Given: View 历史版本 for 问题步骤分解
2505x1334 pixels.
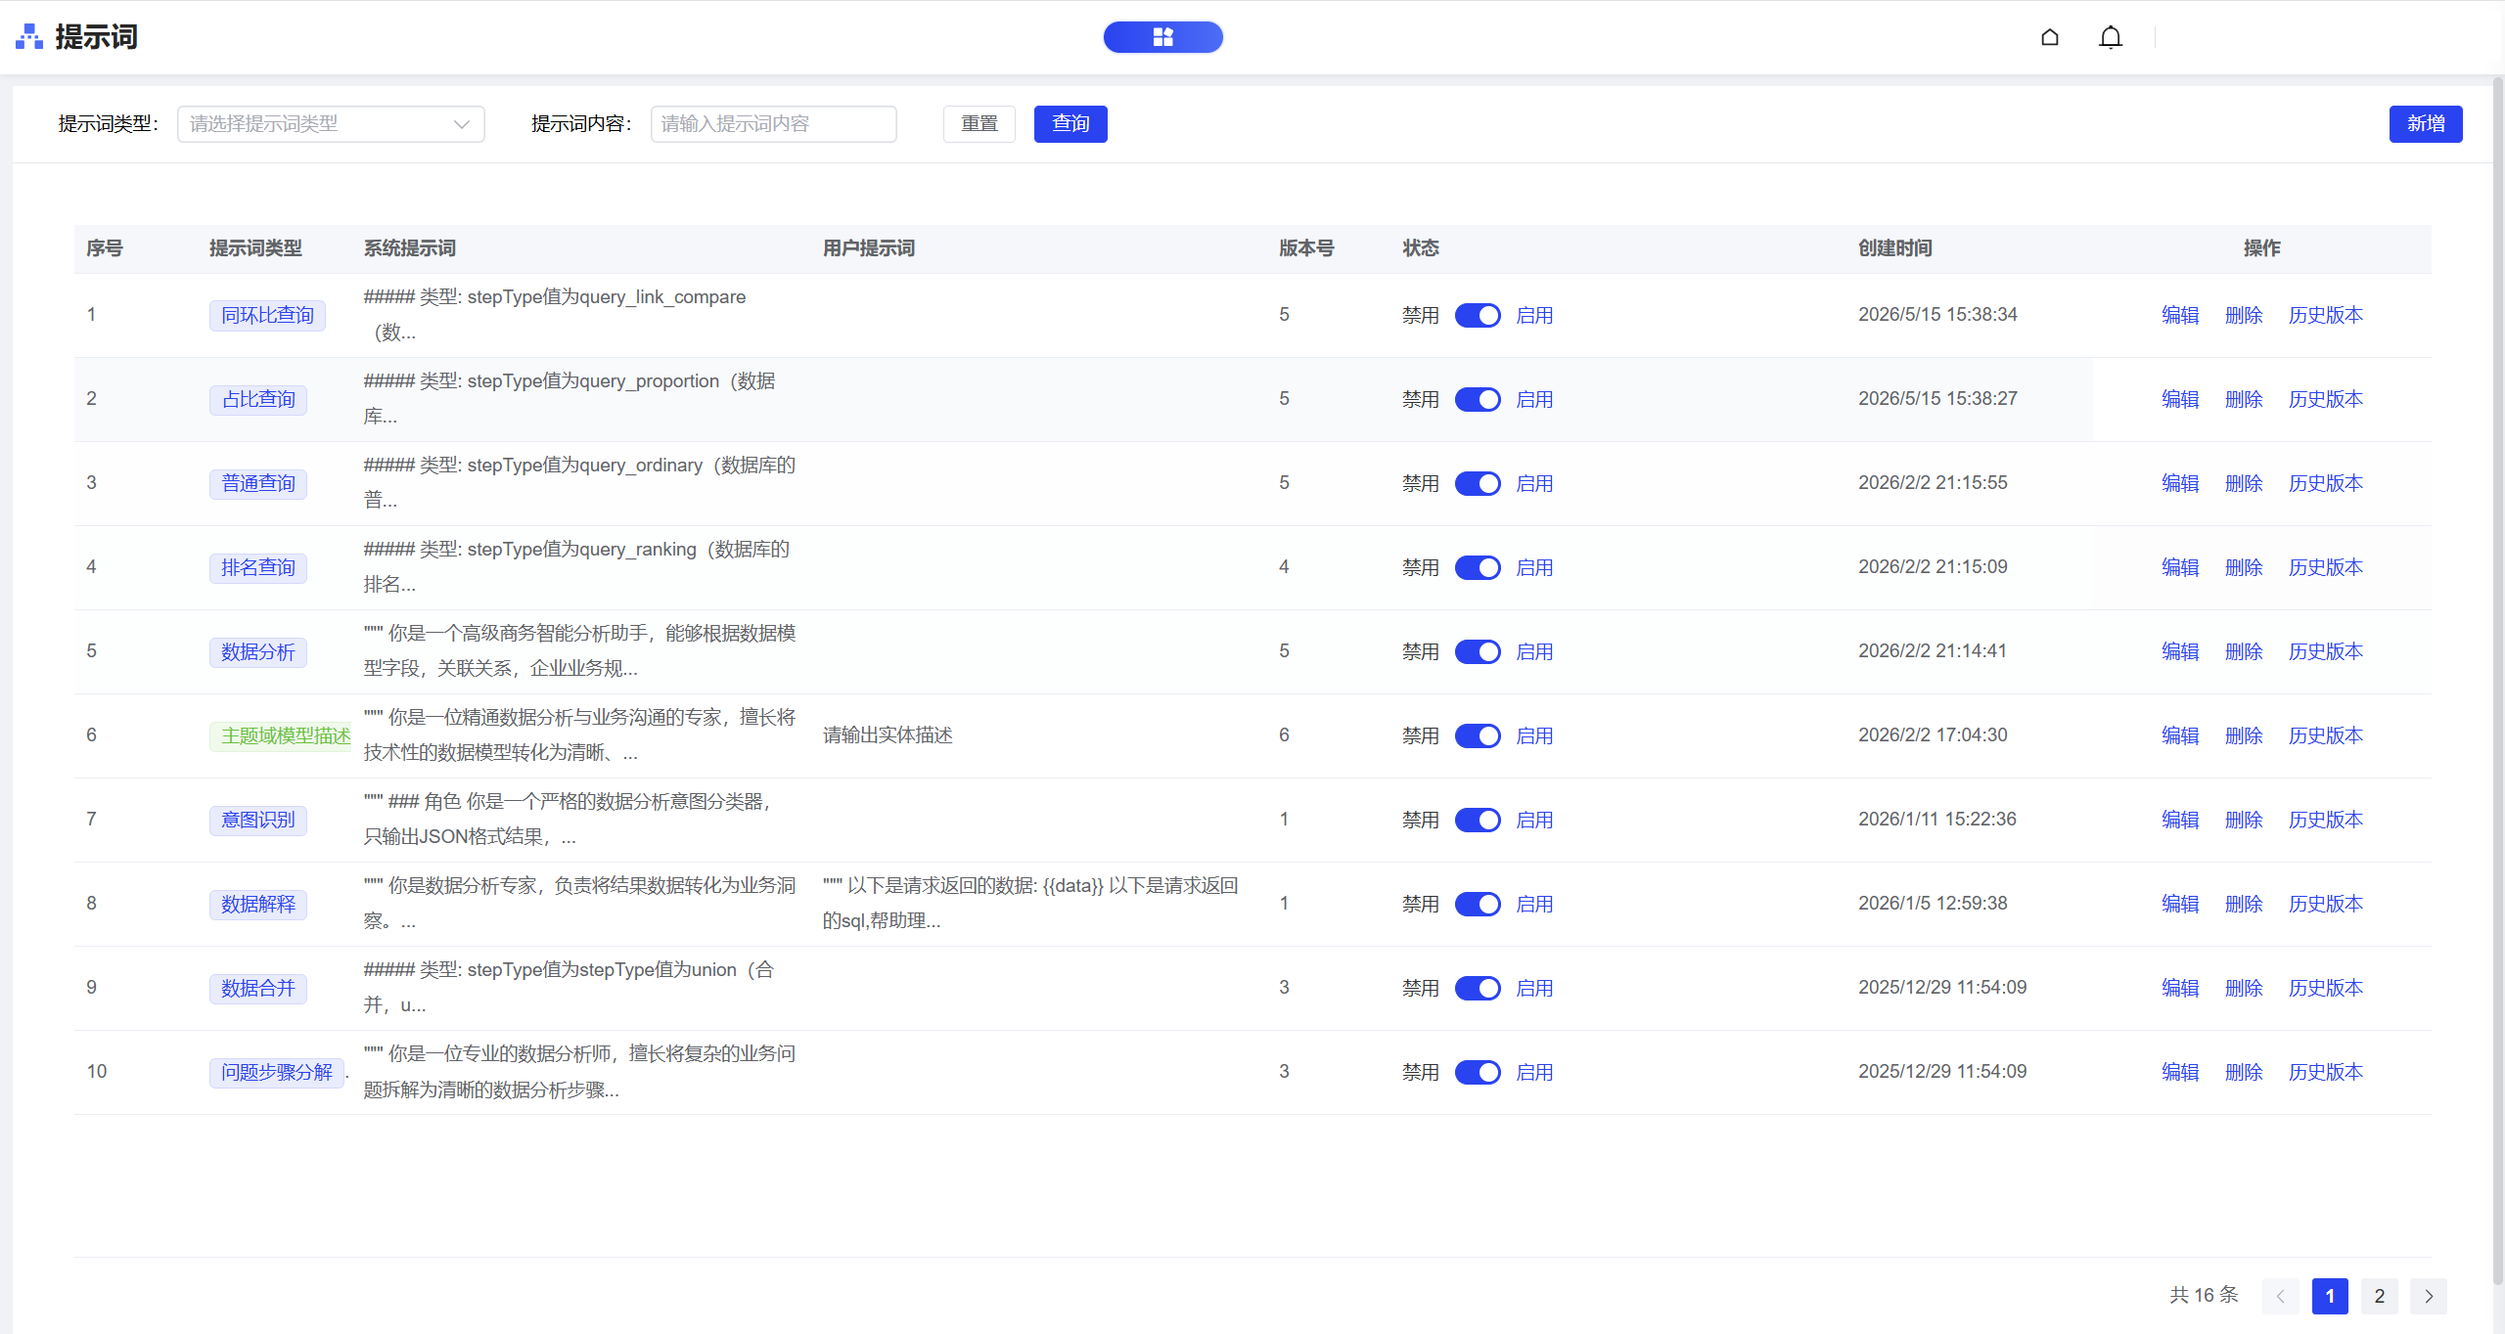Looking at the screenshot, I should pos(2326,1072).
